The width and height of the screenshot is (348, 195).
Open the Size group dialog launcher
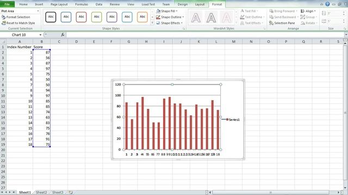coord(345,29)
